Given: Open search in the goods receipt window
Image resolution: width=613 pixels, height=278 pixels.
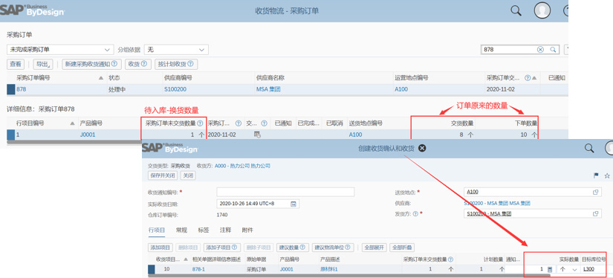Looking at the screenshot, I should 589,148.
